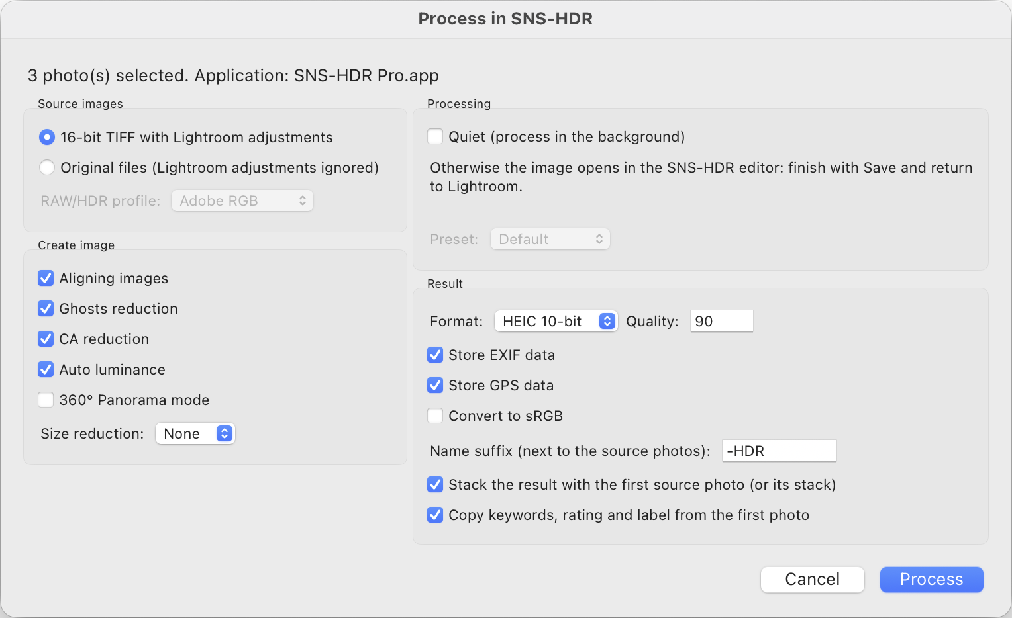
Task: Click the 'Create image' group label
Action: click(x=76, y=245)
